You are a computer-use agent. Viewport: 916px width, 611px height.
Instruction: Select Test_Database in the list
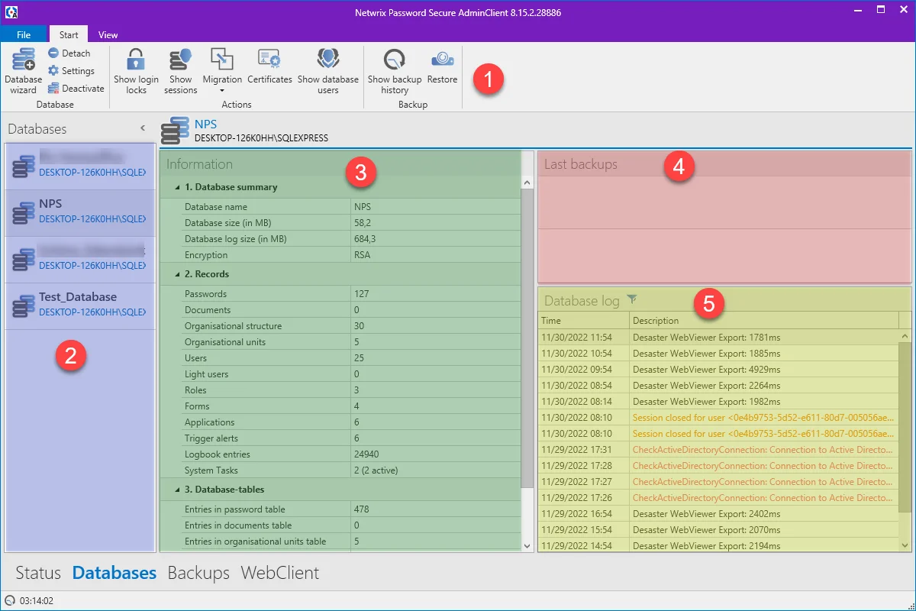point(80,305)
